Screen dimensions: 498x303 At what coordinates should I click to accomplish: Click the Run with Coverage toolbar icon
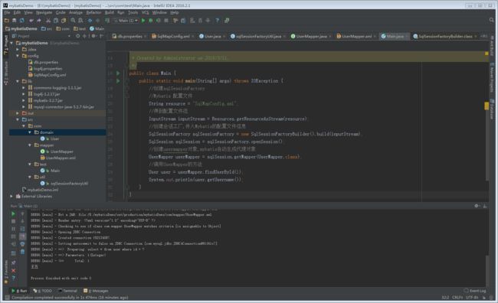(x=159, y=21)
